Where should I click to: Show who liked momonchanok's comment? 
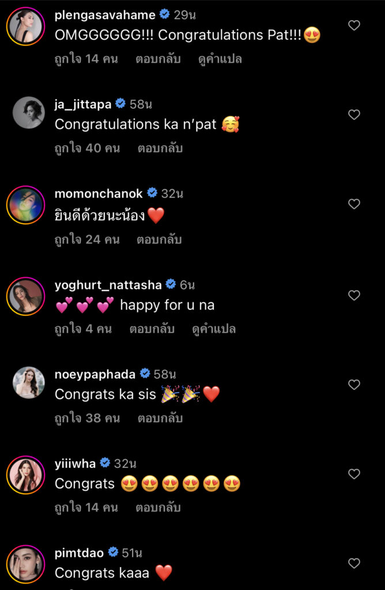pos(87,239)
